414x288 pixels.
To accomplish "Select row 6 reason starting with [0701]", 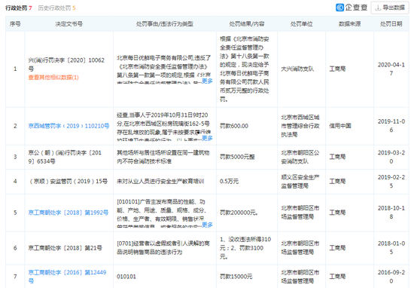I will (163, 248).
